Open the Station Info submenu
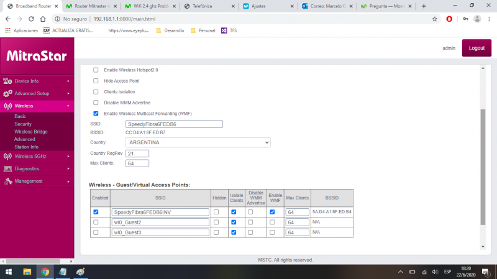 pos(26,147)
